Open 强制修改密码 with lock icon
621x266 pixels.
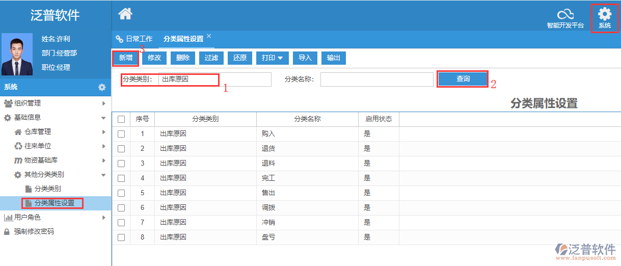click(x=34, y=231)
